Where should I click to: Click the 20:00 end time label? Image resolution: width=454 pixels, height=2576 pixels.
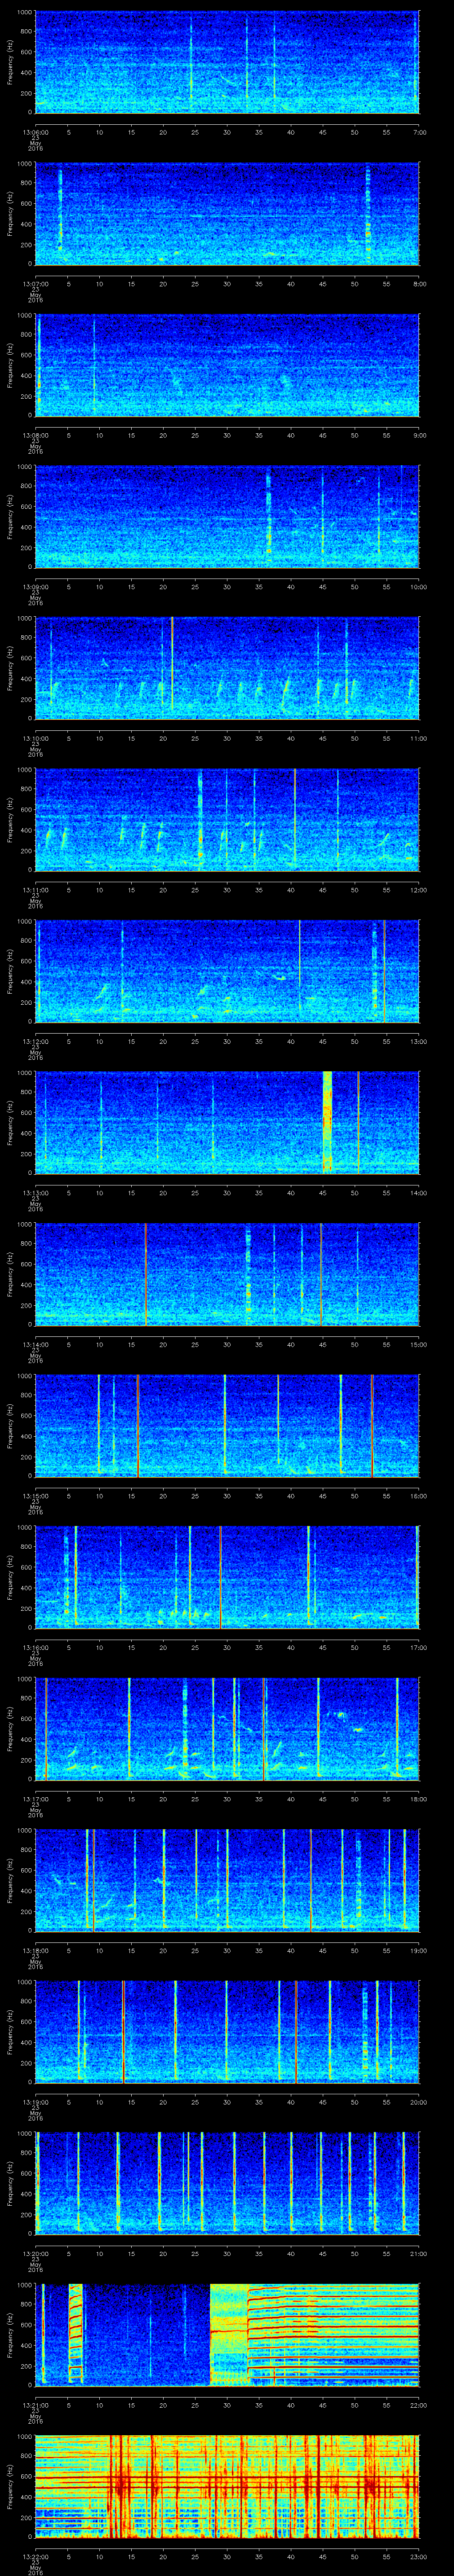pos(418,2101)
